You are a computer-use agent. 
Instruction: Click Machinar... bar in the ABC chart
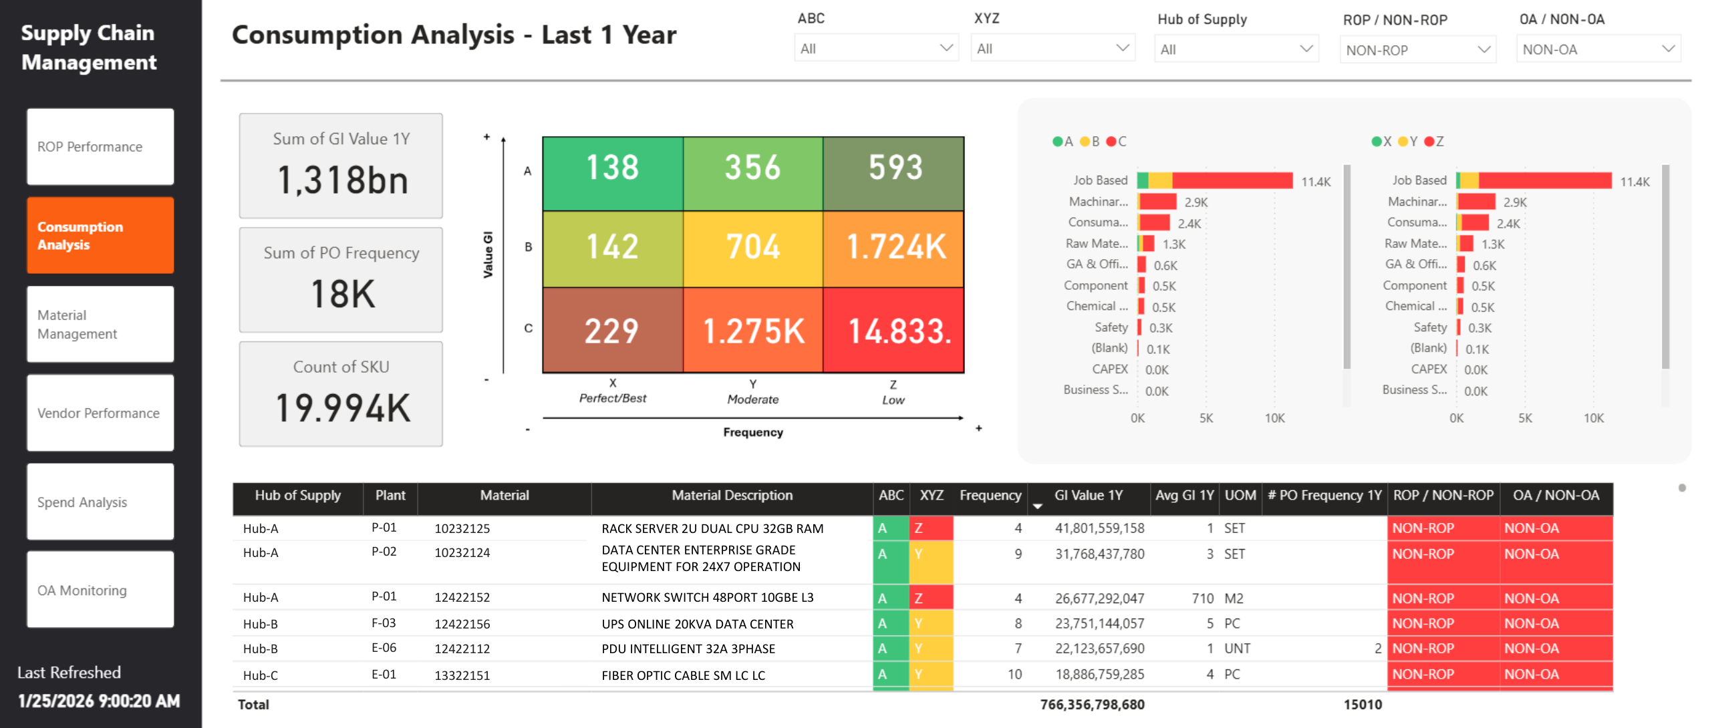[1157, 202]
